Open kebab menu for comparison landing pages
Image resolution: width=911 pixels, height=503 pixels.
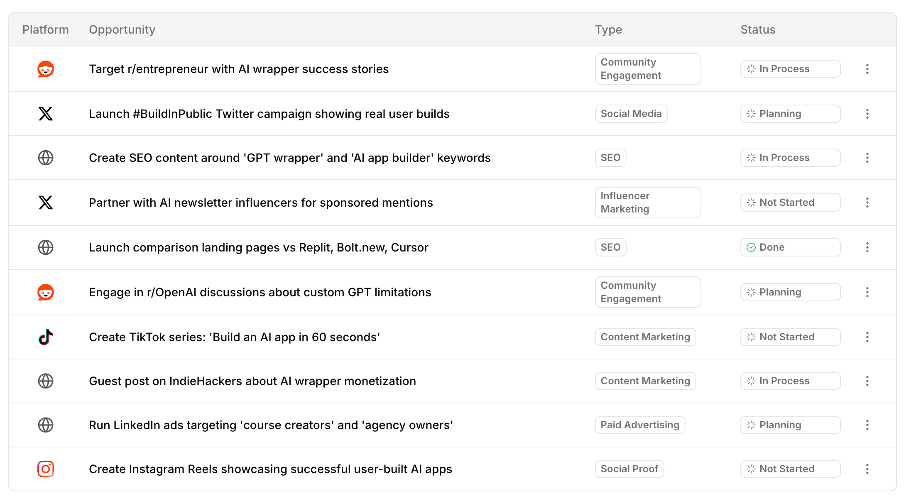click(867, 247)
